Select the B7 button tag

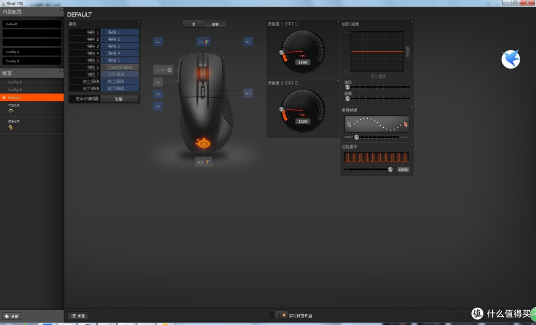click(x=248, y=93)
